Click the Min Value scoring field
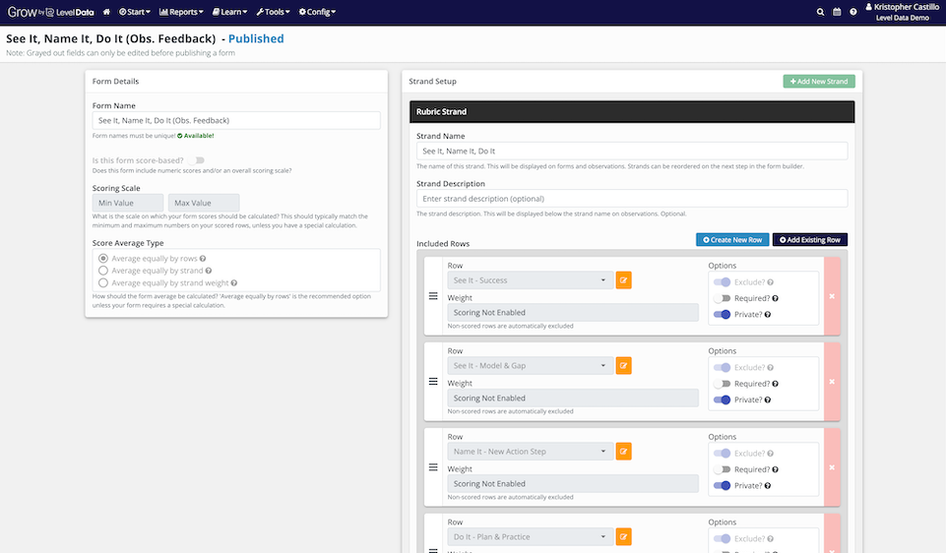This screenshot has height=553, width=946. [128, 203]
